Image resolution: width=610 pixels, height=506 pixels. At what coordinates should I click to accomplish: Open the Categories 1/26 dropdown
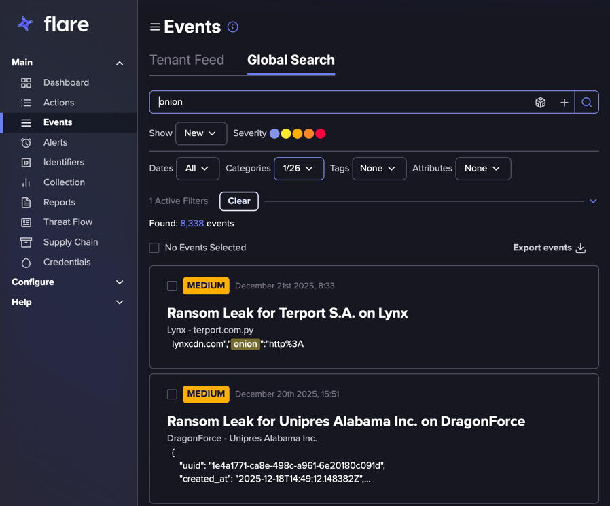point(298,169)
